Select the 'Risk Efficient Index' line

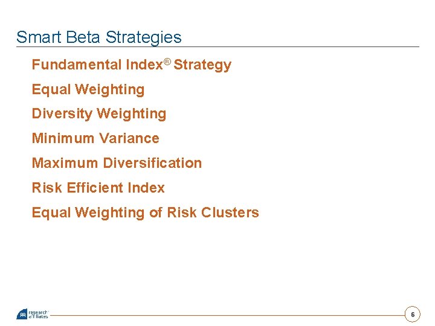point(98,187)
